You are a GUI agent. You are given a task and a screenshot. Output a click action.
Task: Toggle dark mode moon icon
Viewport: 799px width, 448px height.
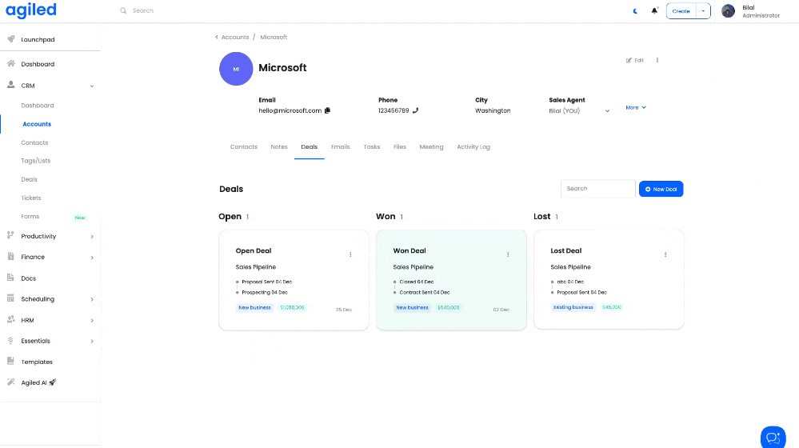pos(635,10)
